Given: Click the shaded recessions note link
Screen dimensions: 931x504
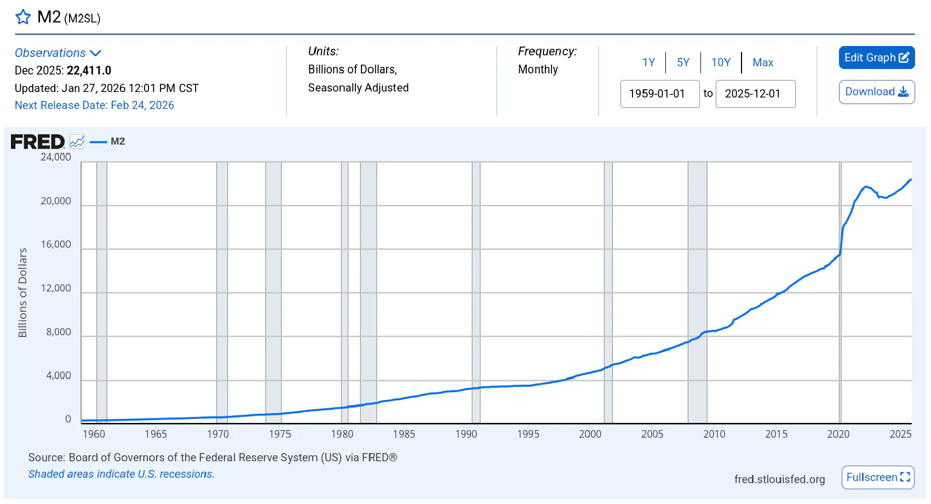Looking at the screenshot, I should (121, 474).
